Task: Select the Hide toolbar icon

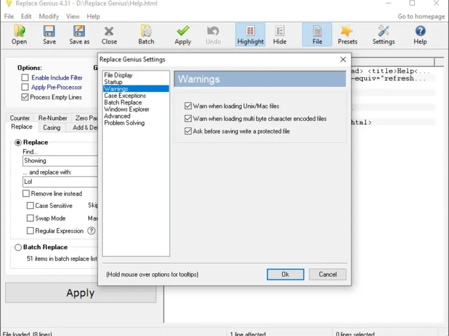Action: click(280, 35)
